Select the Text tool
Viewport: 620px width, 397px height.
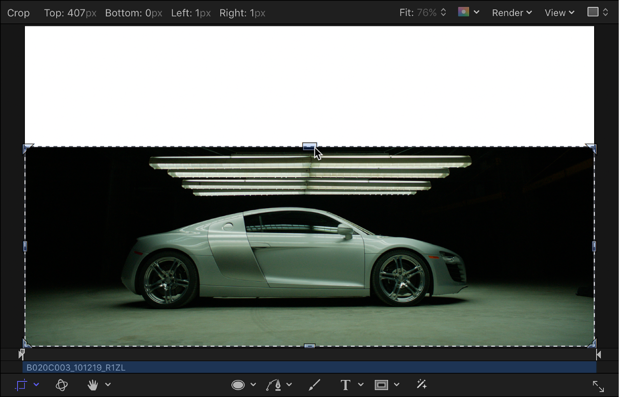345,385
